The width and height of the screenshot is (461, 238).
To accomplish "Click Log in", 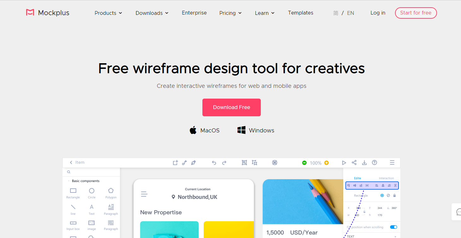I will (x=378, y=13).
